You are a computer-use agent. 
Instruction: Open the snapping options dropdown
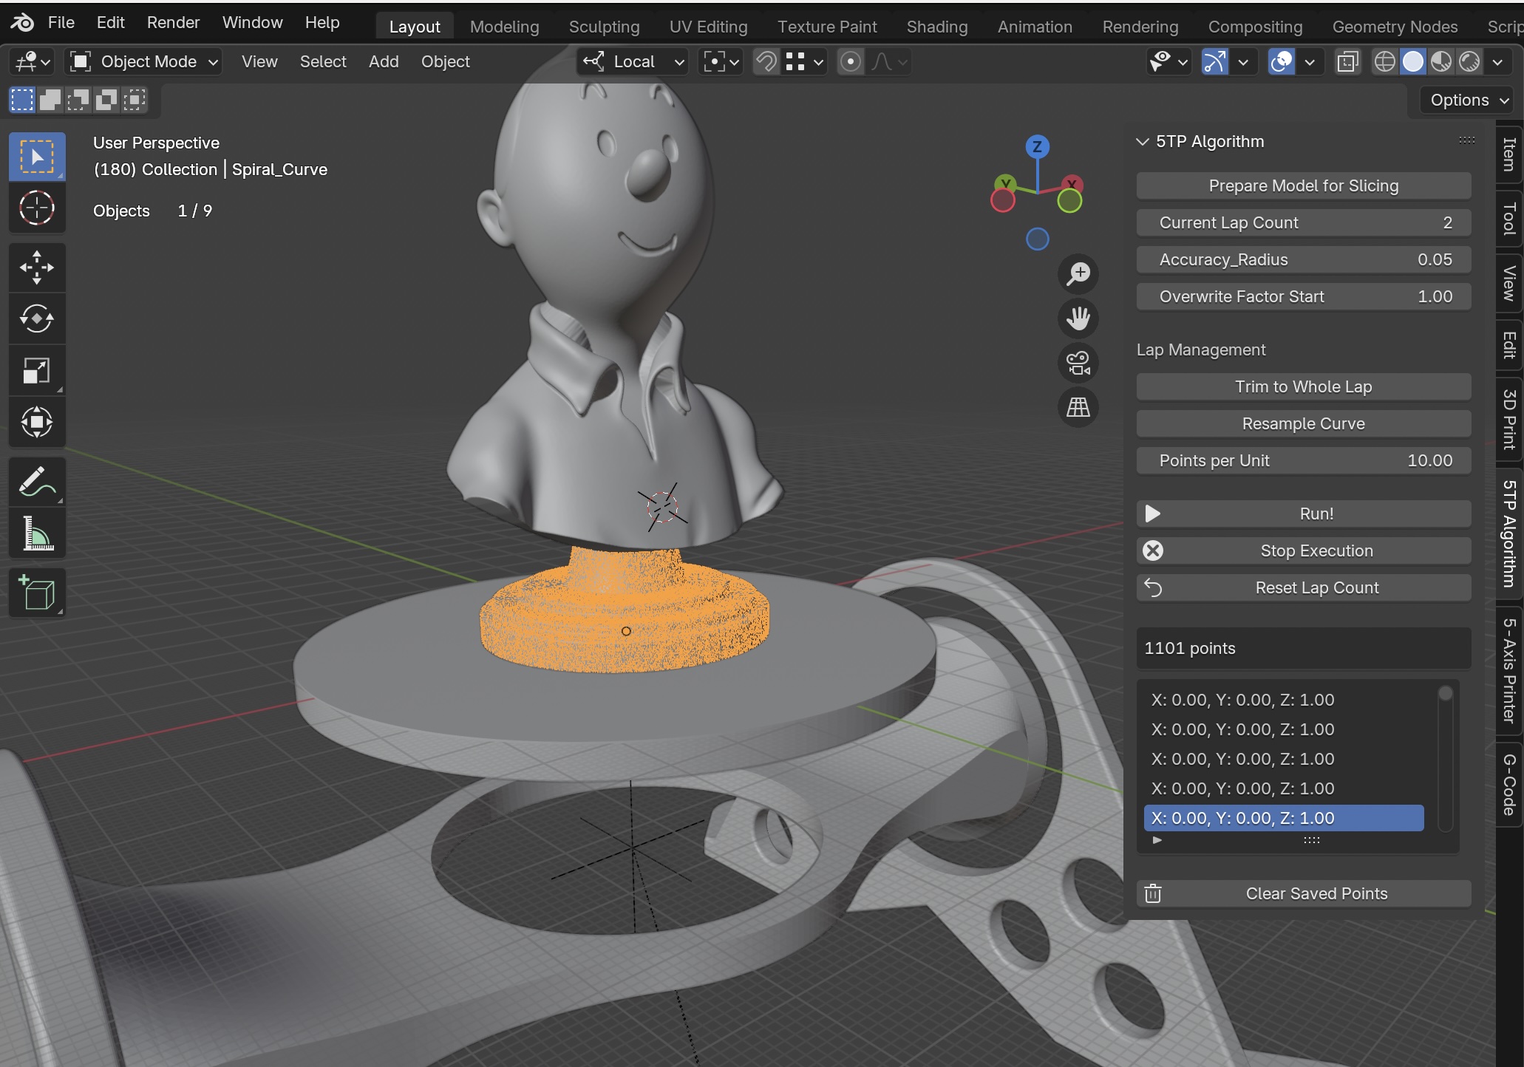804,62
